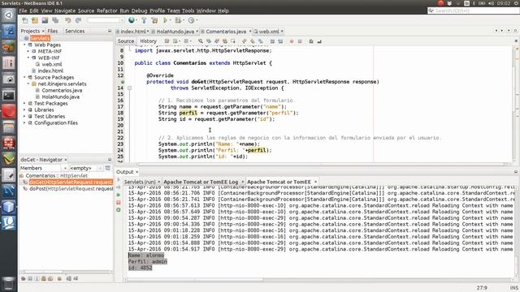This screenshot has height=292, width=520.
Task: Toggle Bookmark in editor toolbar
Action: point(261,41)
